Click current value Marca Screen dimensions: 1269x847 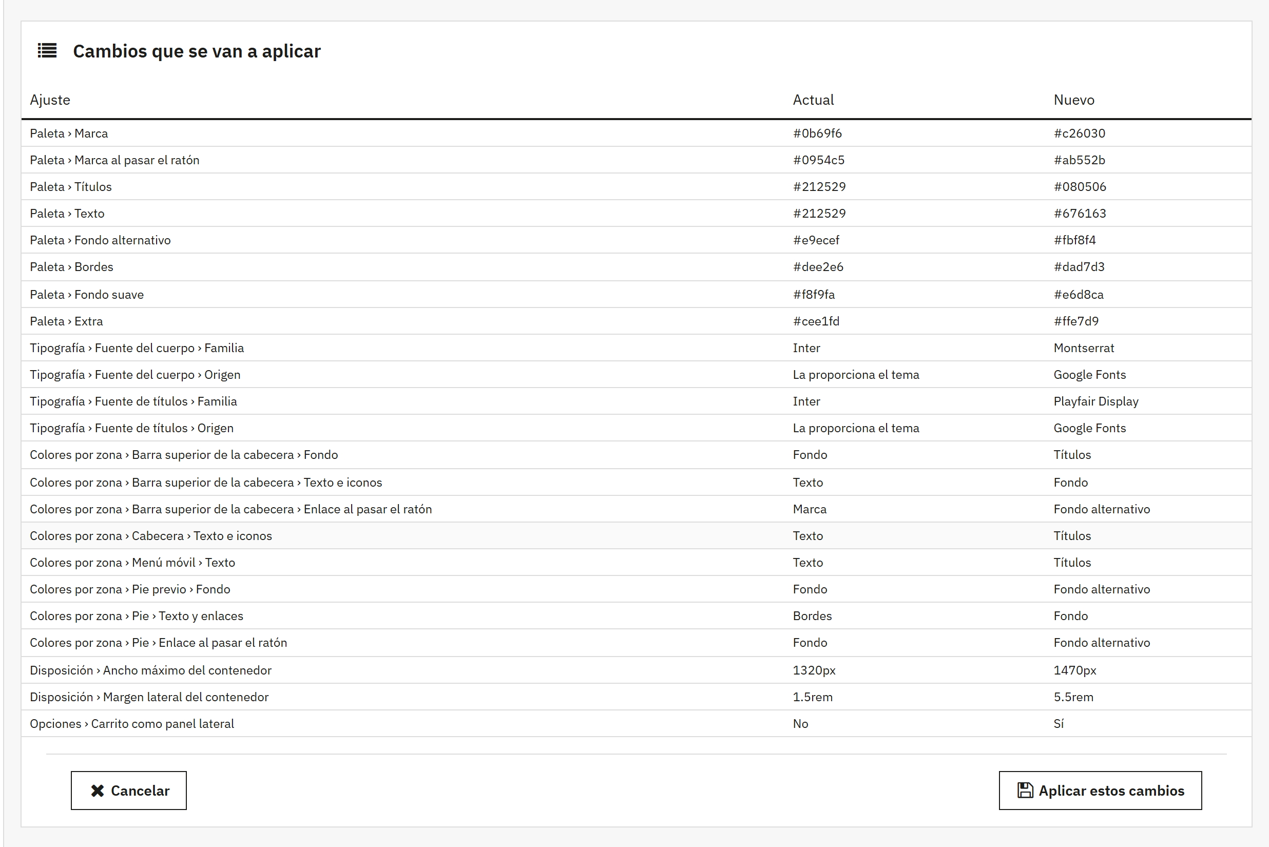809,509
